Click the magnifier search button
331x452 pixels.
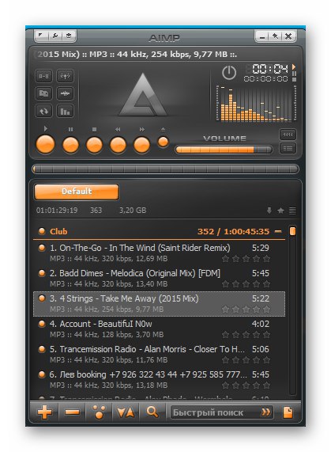coord(152,412)
